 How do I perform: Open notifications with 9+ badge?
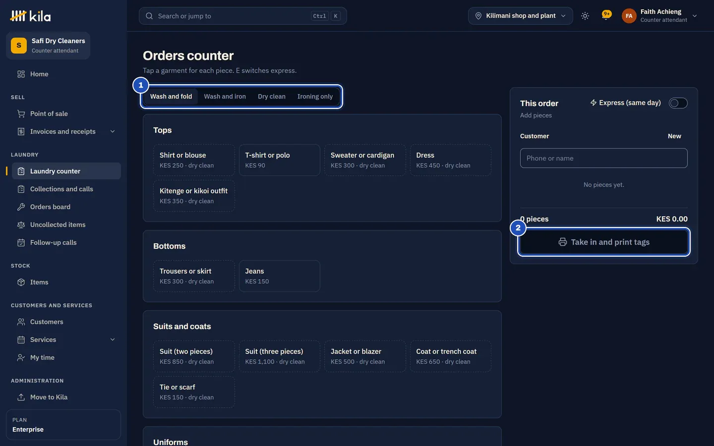coord(606,15)
